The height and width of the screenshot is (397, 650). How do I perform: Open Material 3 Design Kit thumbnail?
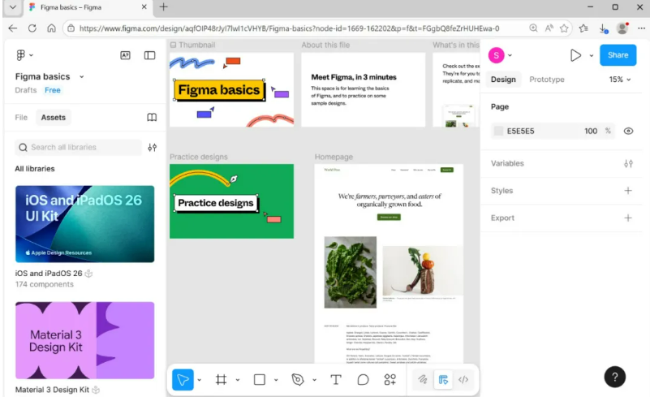[85, 340]
